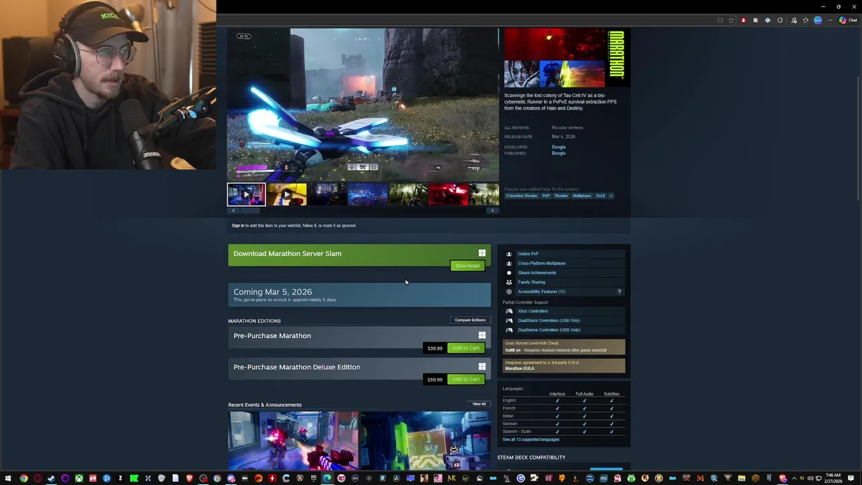The image size is (862, 485).
Task: Open the Xbox app from the taskbar
Action: click(x=79, y=478)
